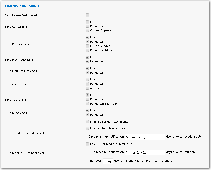The height and width of the screenshot is (170, 211).
Task: Enable Approvers under Send accept email
Action: [87, 88]
